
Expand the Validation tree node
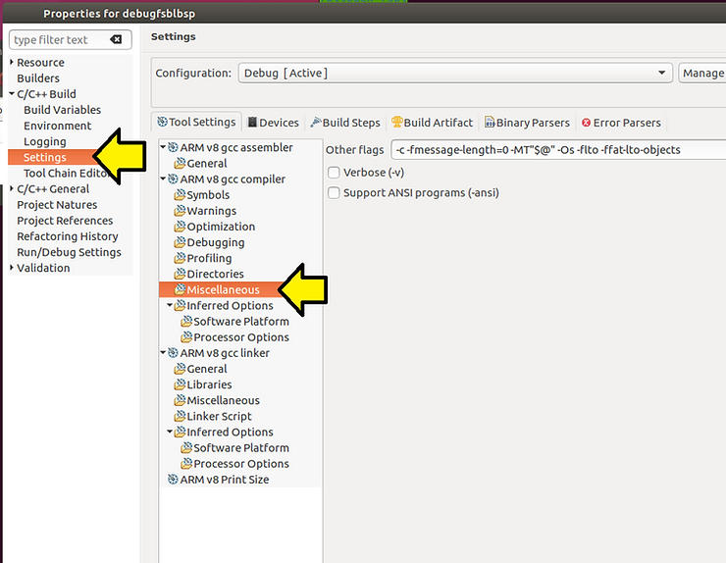point(12,267)
